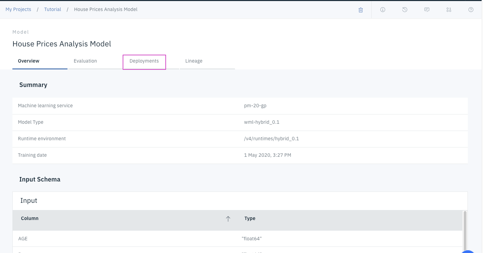Click the Input schema vertical scrollbar
The width and height of the screenshot is (483, 253).
[465, 232]
